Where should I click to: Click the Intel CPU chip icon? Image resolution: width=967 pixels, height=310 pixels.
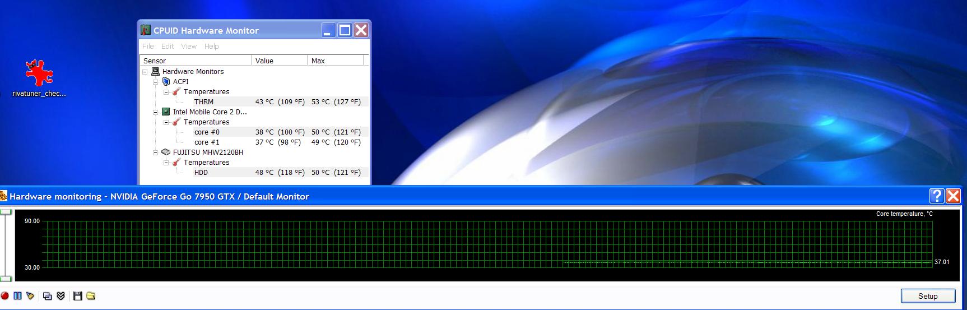click(x=166, y=112)
